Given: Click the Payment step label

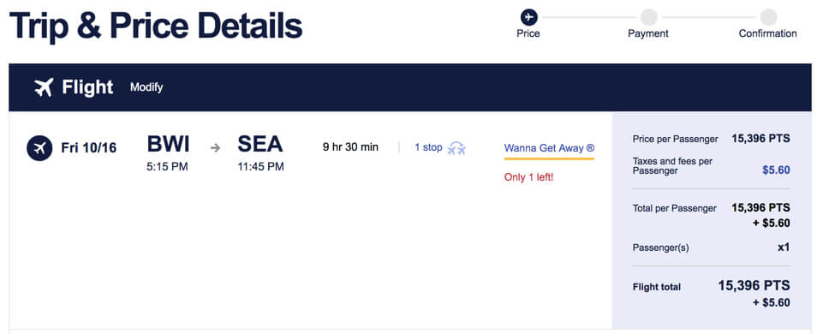Looking at the screenshot, I should 648,34.
